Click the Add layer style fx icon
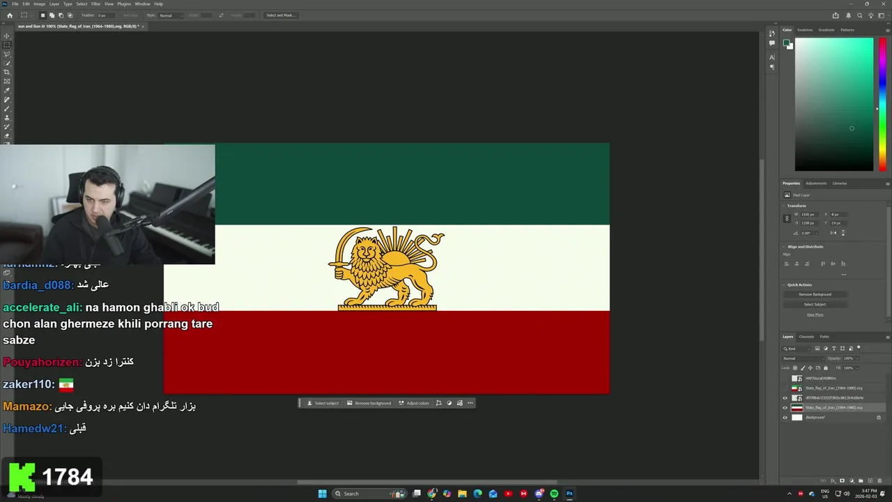 [833, 480]
